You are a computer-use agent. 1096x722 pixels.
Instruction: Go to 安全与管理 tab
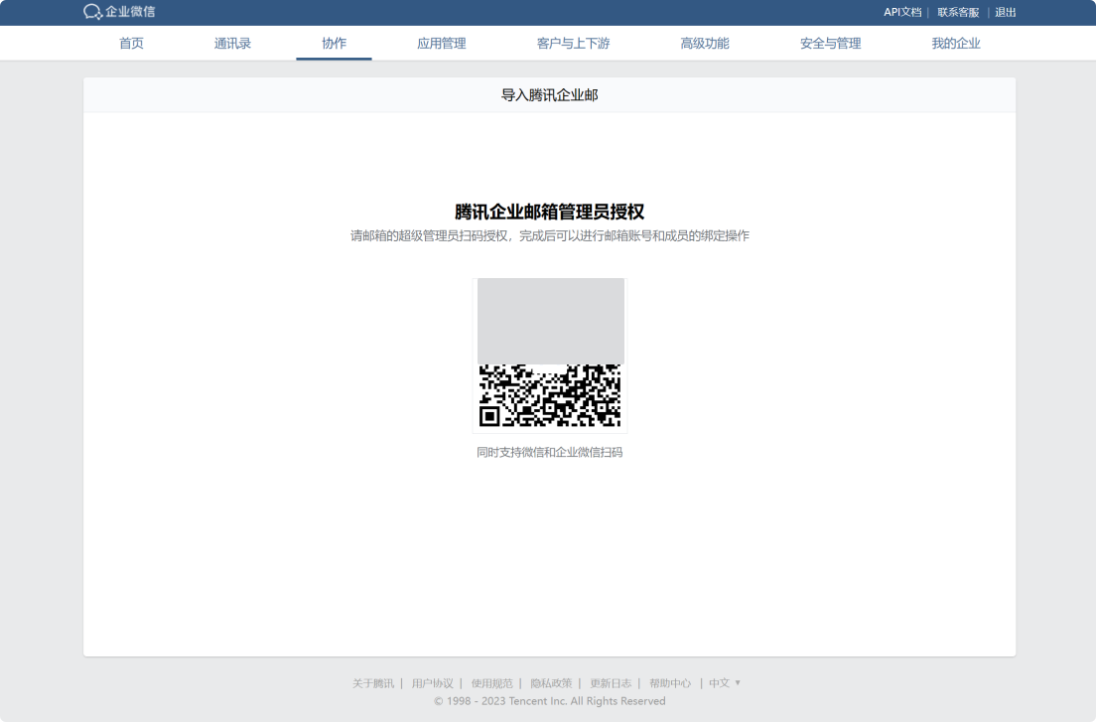[830, 44]
